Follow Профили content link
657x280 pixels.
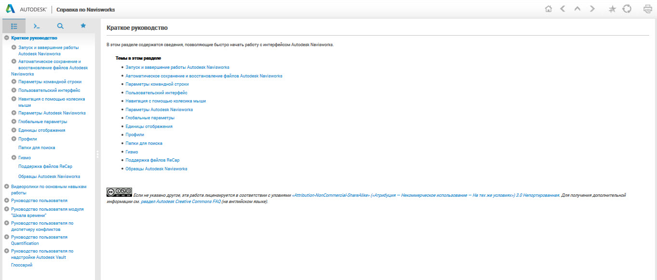[x=135, y=135]
